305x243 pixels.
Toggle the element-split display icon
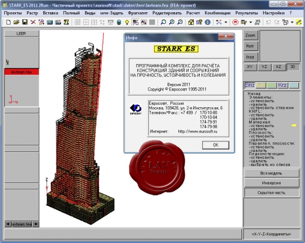tap(136, 22)
